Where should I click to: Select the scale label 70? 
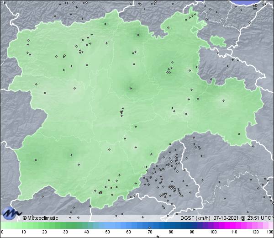click(x=150, y=232)
